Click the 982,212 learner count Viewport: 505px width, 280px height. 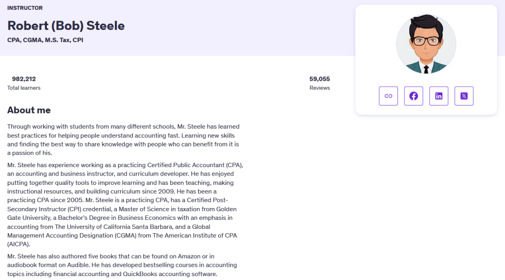tap(24, 79)
